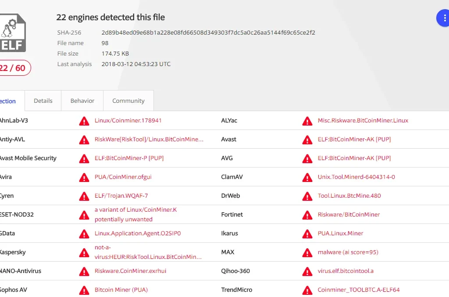449x297 pixels.
Task: Click the TrendMicro warning icon
Action: coord(307,290)
